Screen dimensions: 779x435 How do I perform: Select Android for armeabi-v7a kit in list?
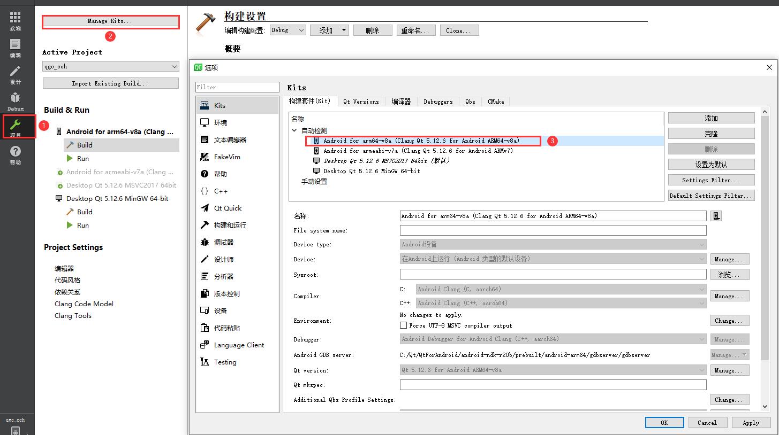pos(418,151)
